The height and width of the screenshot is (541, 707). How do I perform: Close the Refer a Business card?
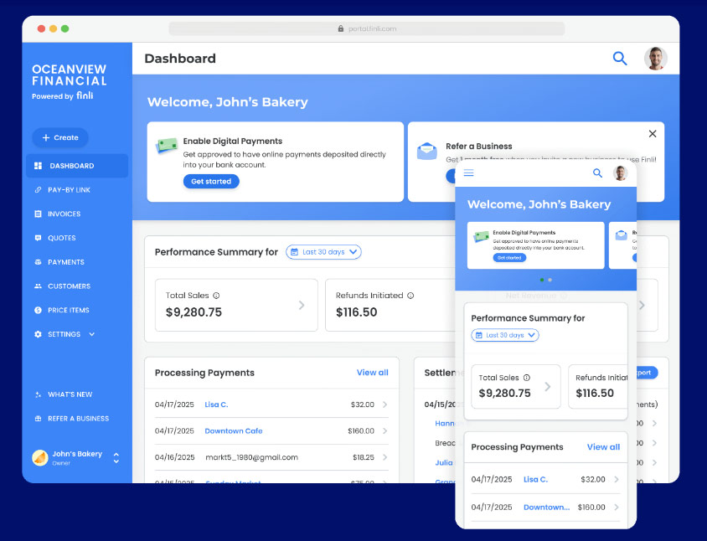(x=652, y=134)
